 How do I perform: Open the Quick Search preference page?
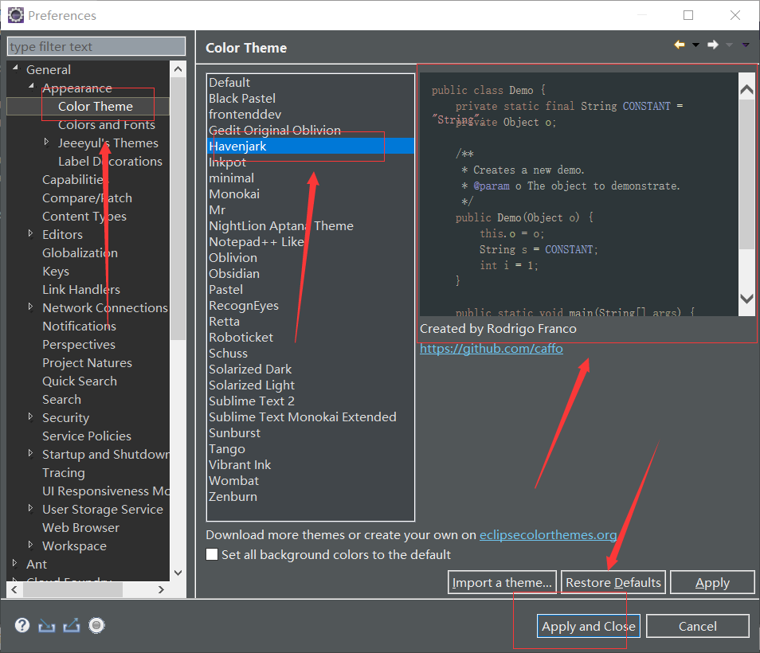[80, 381]
